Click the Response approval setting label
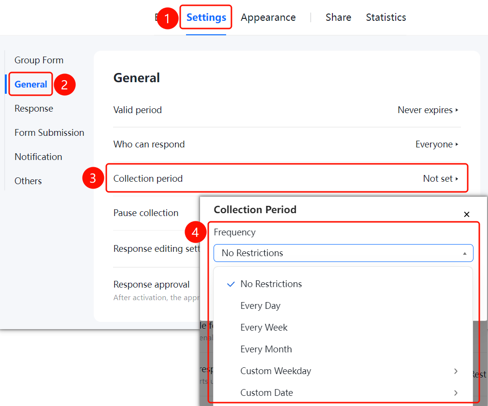 point(151,284)
